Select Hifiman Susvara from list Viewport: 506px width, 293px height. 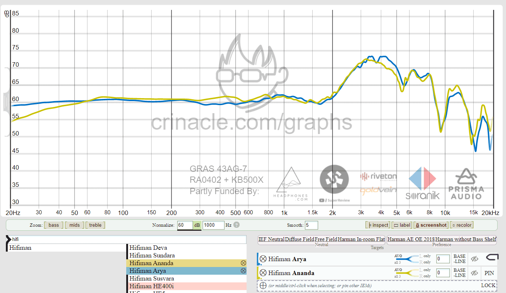pyautogui.click(x=187, y=278)
